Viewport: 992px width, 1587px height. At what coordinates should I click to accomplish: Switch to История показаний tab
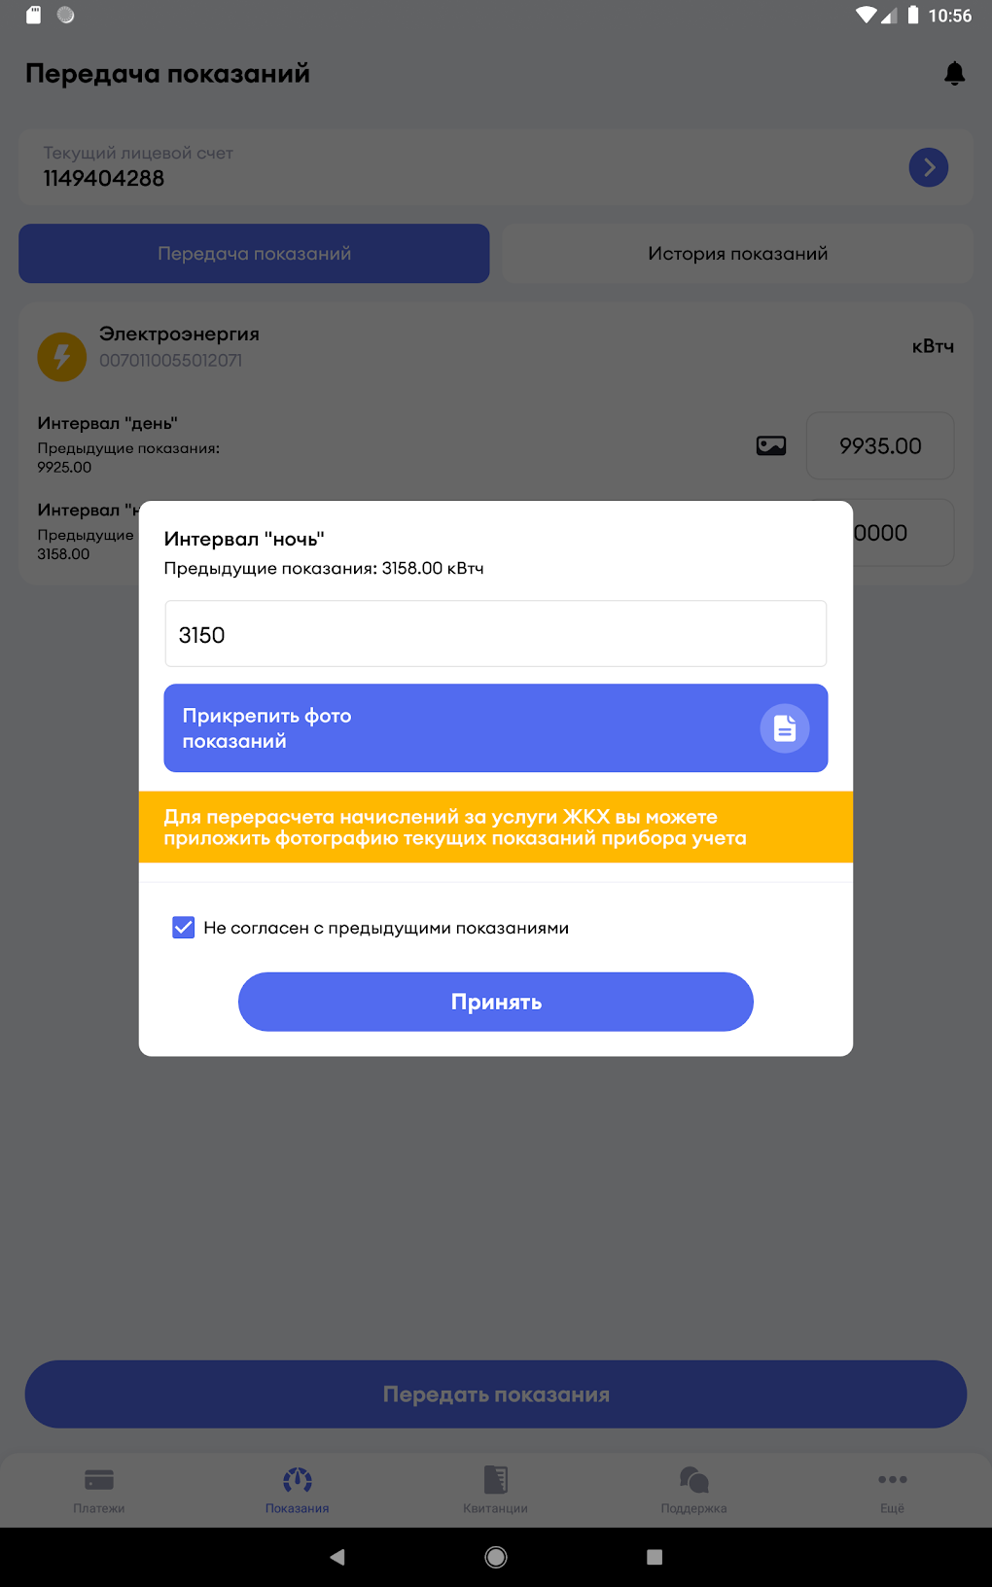[x=737, y=254]
